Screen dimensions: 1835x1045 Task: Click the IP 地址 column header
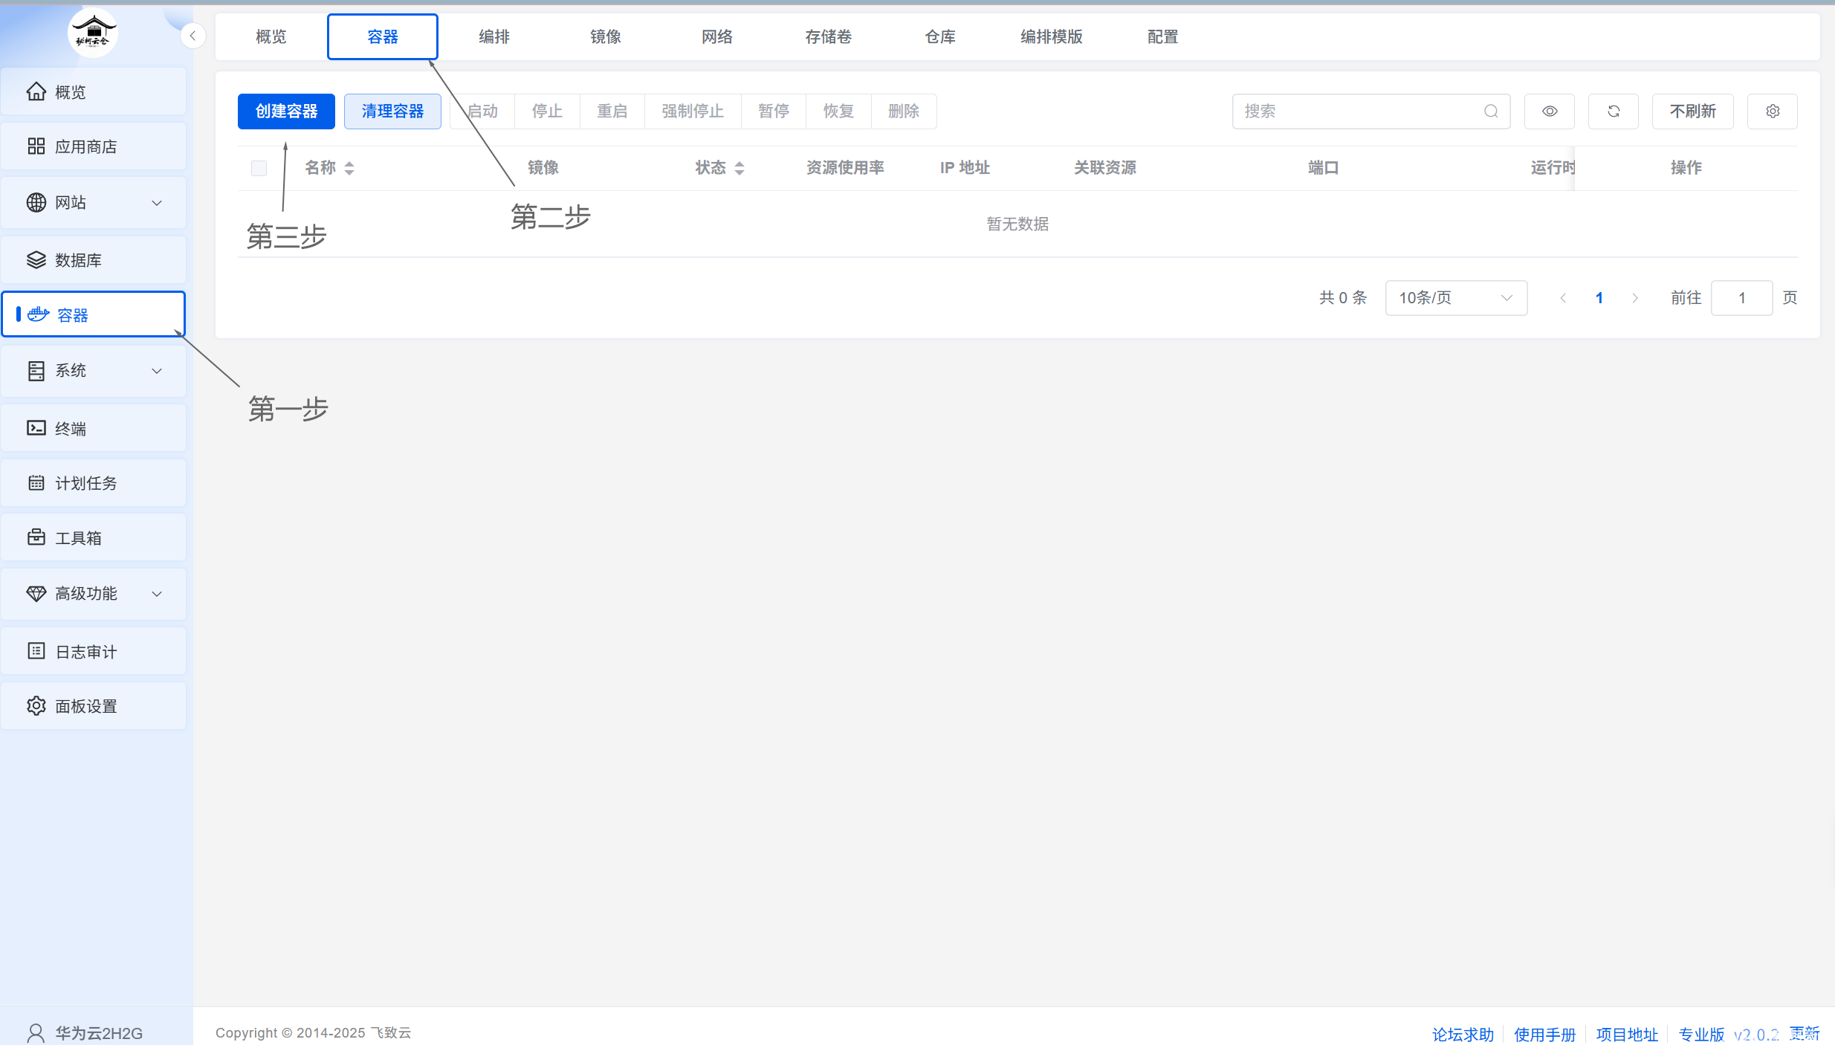coord(965,168)
